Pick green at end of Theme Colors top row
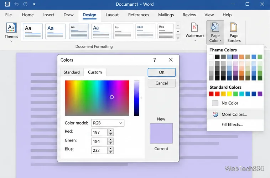 point(260,57)
